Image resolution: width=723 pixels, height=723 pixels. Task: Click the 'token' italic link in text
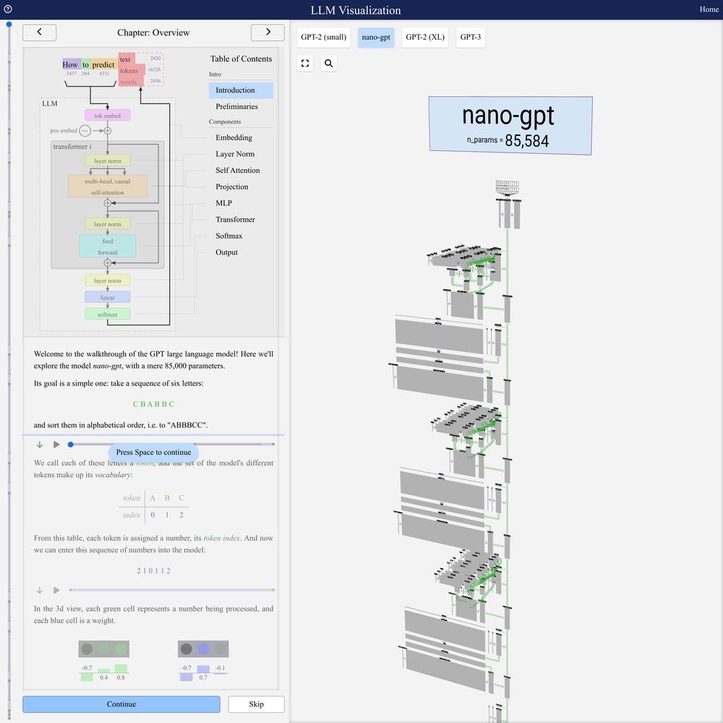pos(145,463)
